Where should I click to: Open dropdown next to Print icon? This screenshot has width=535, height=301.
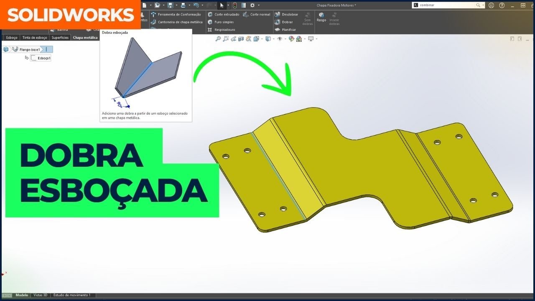click(189, 5)
